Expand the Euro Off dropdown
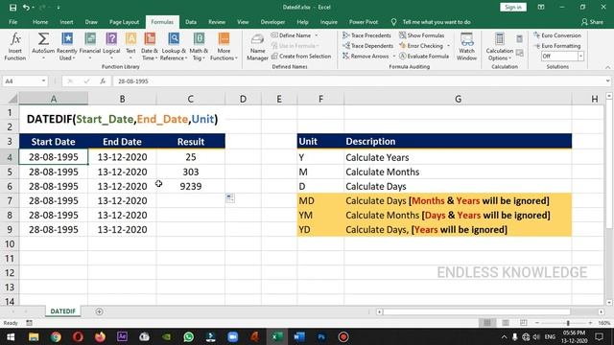Viewport: 614px width, 345px height. tap(580, 57)
